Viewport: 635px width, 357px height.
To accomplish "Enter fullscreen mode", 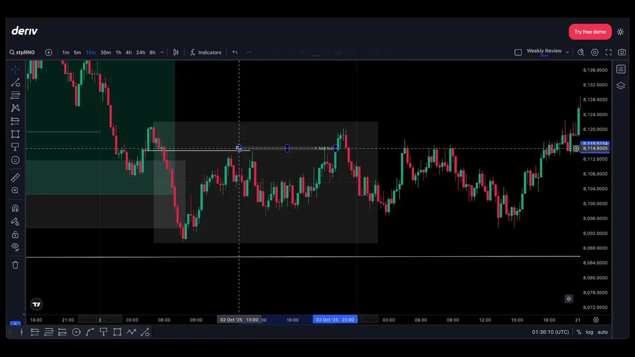I will pos(608,52).
